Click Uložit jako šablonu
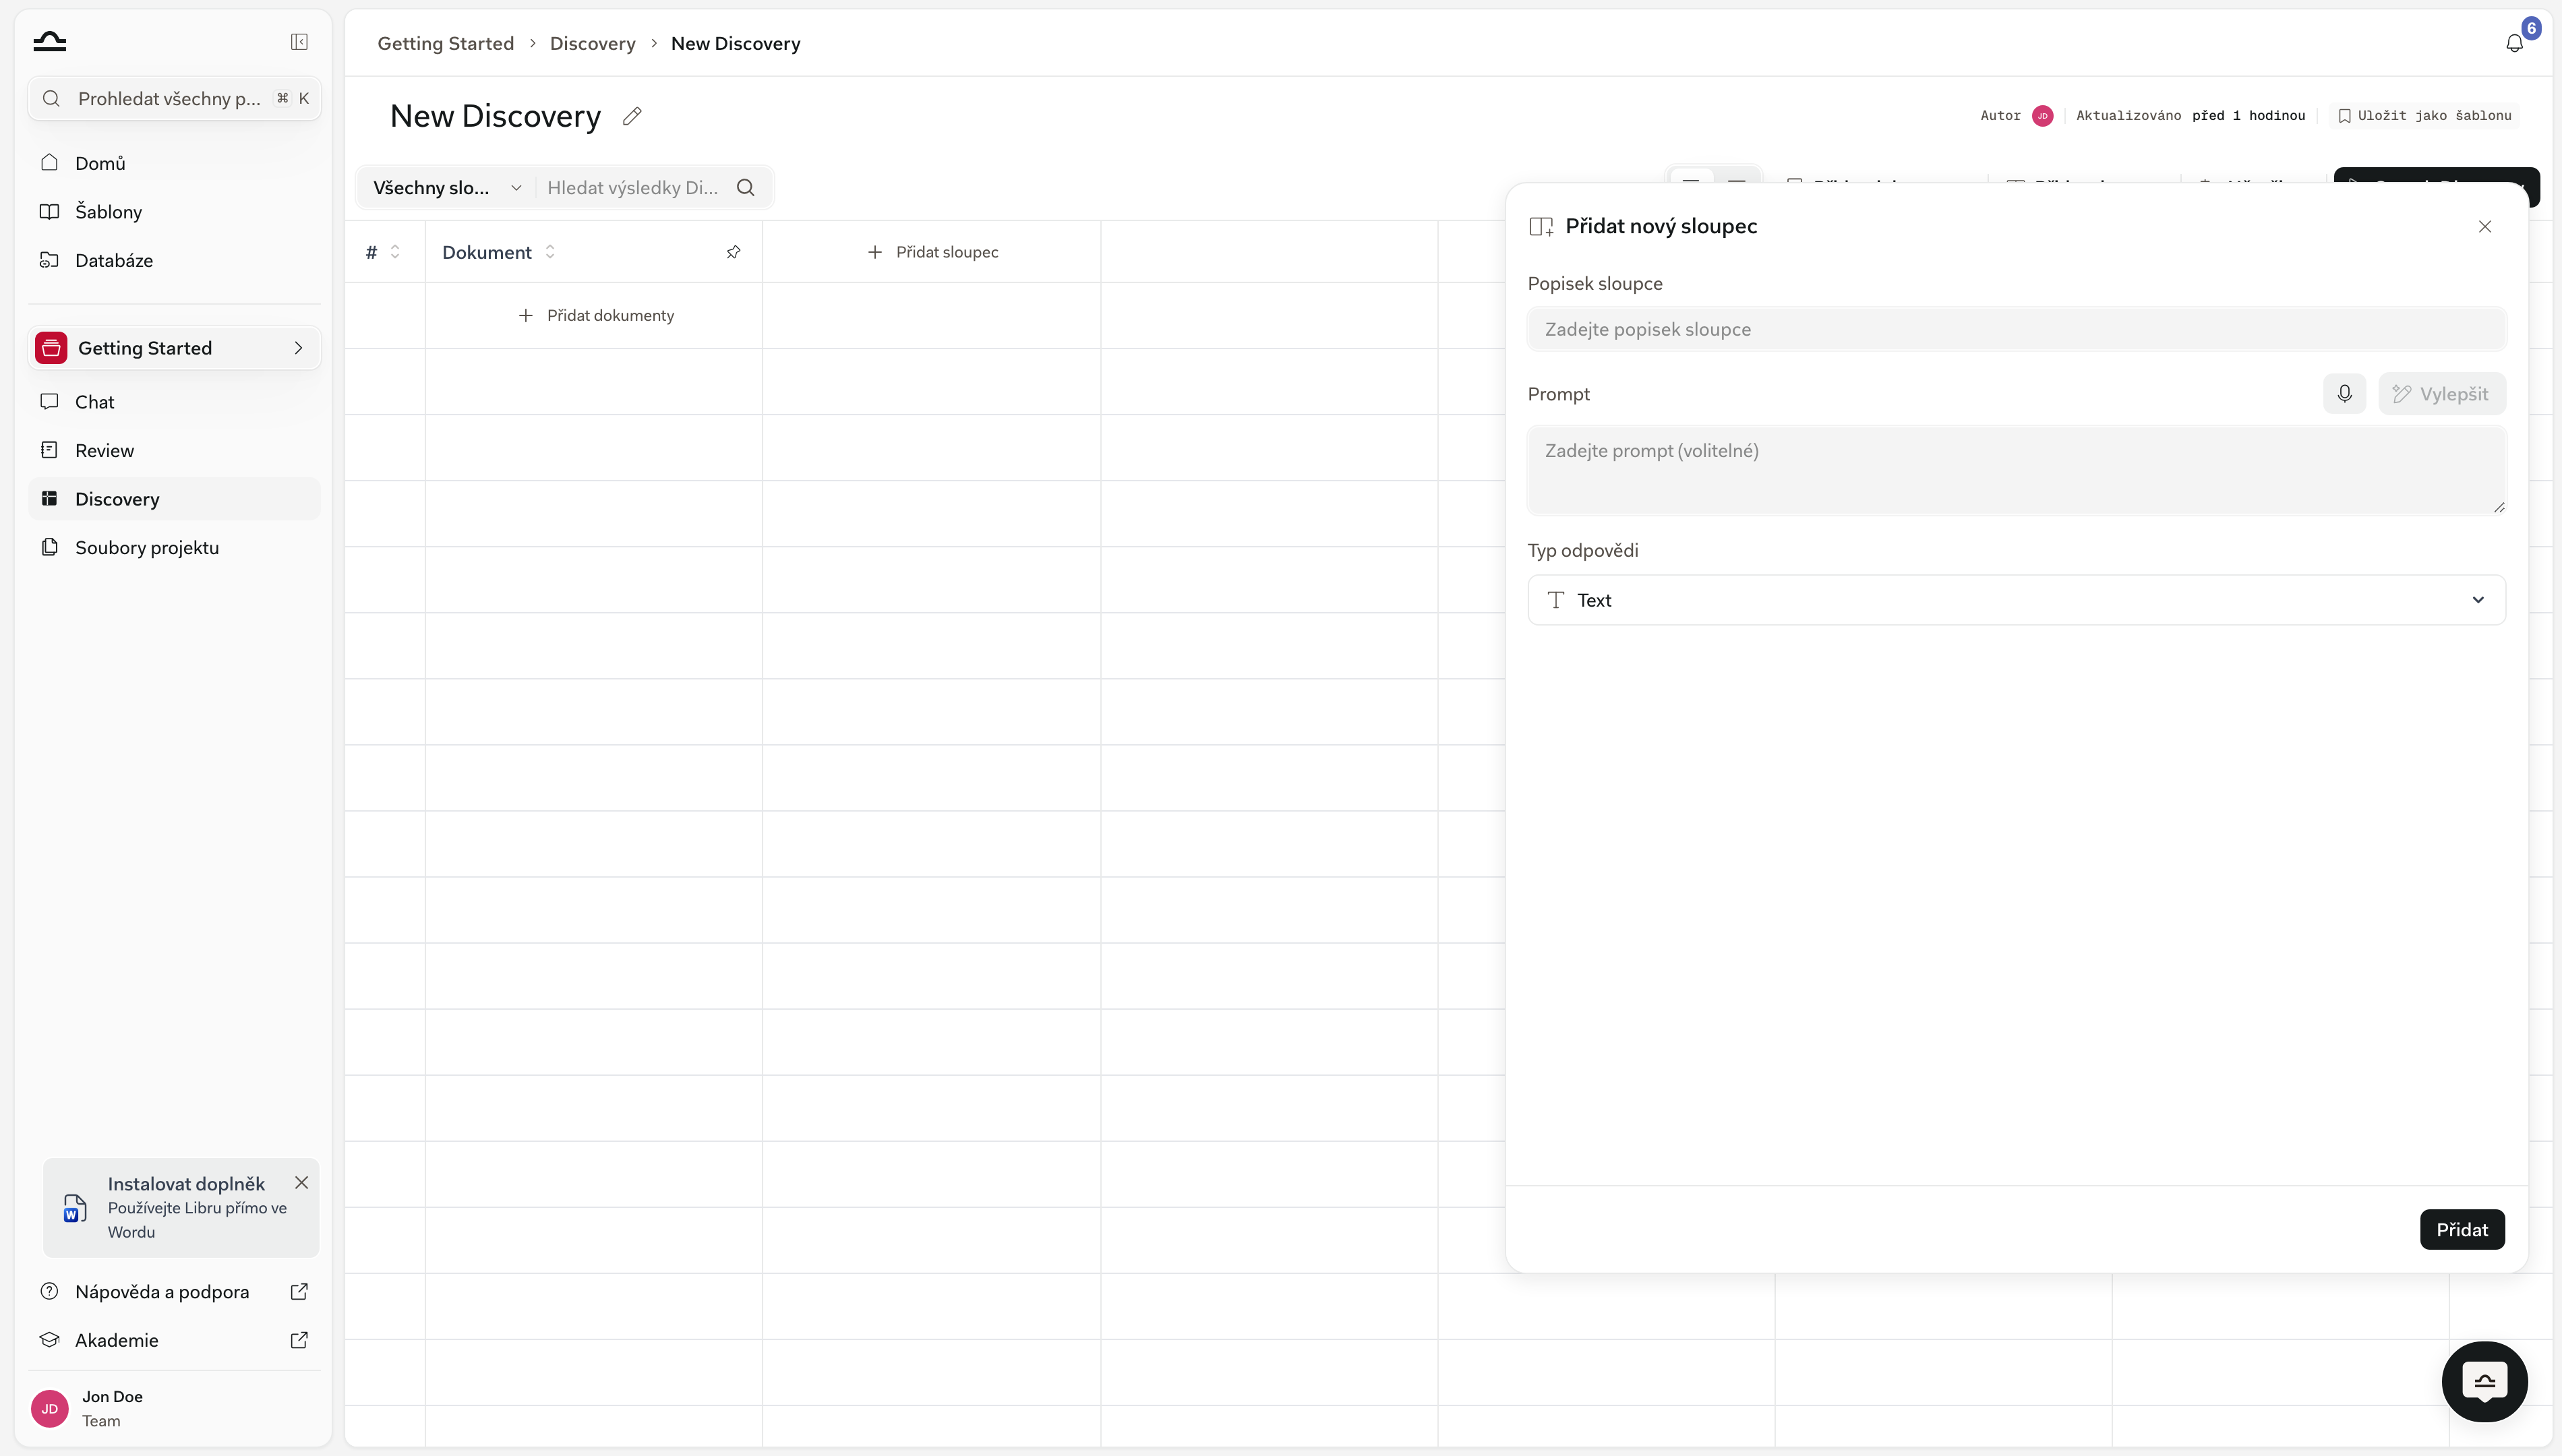The width and height of the screenshot is (2562, 1456). click(2425, 115)
